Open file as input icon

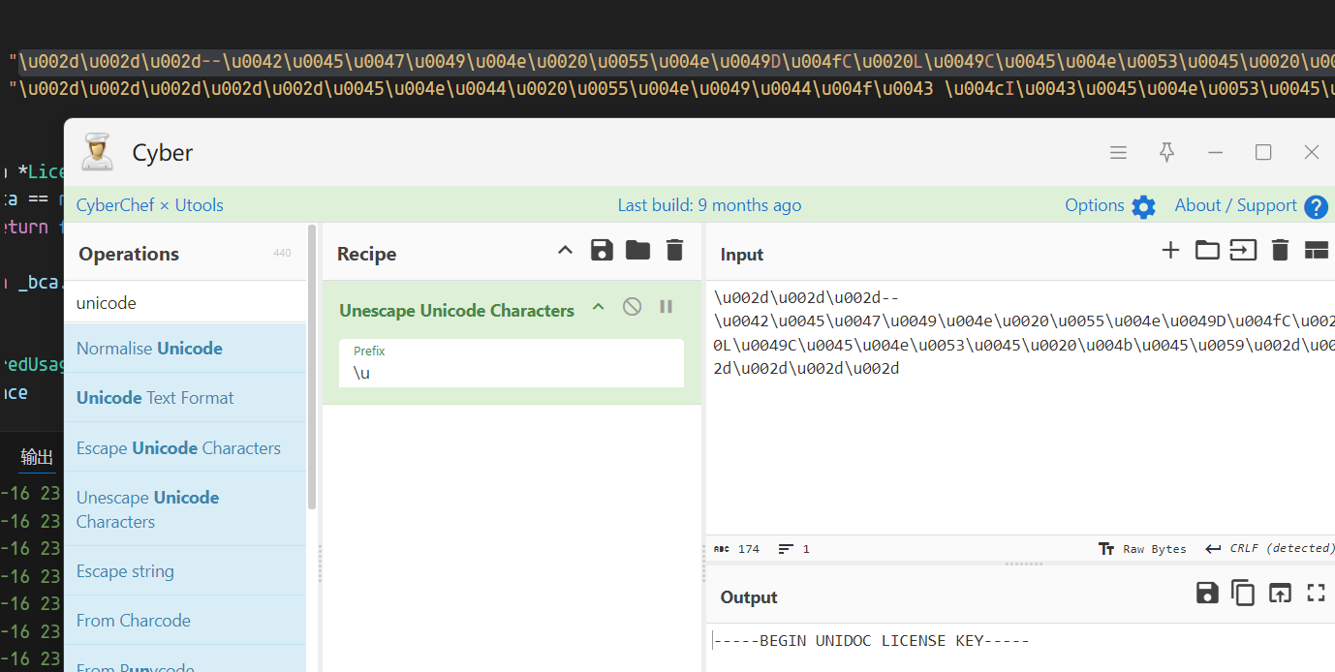pos(1243,251)
